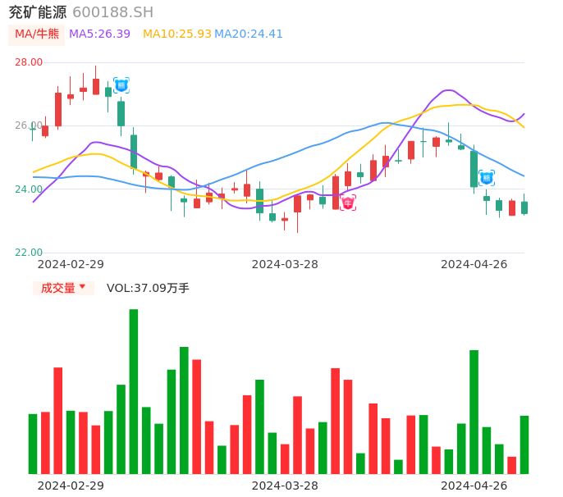
Task: Click the 28.00 price axis label
Action: [x=29, y=62]
